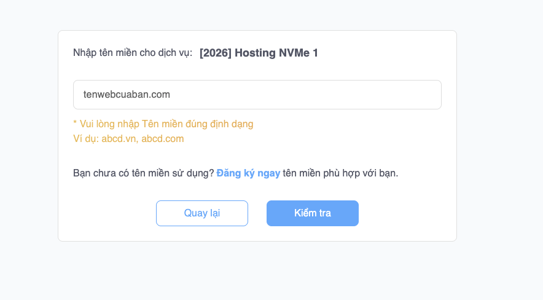Click the 'Vui lòng nhập Tên miền' warning message
Image resolution: width=543 pixels, height=300 pixels.
(163, 124)
